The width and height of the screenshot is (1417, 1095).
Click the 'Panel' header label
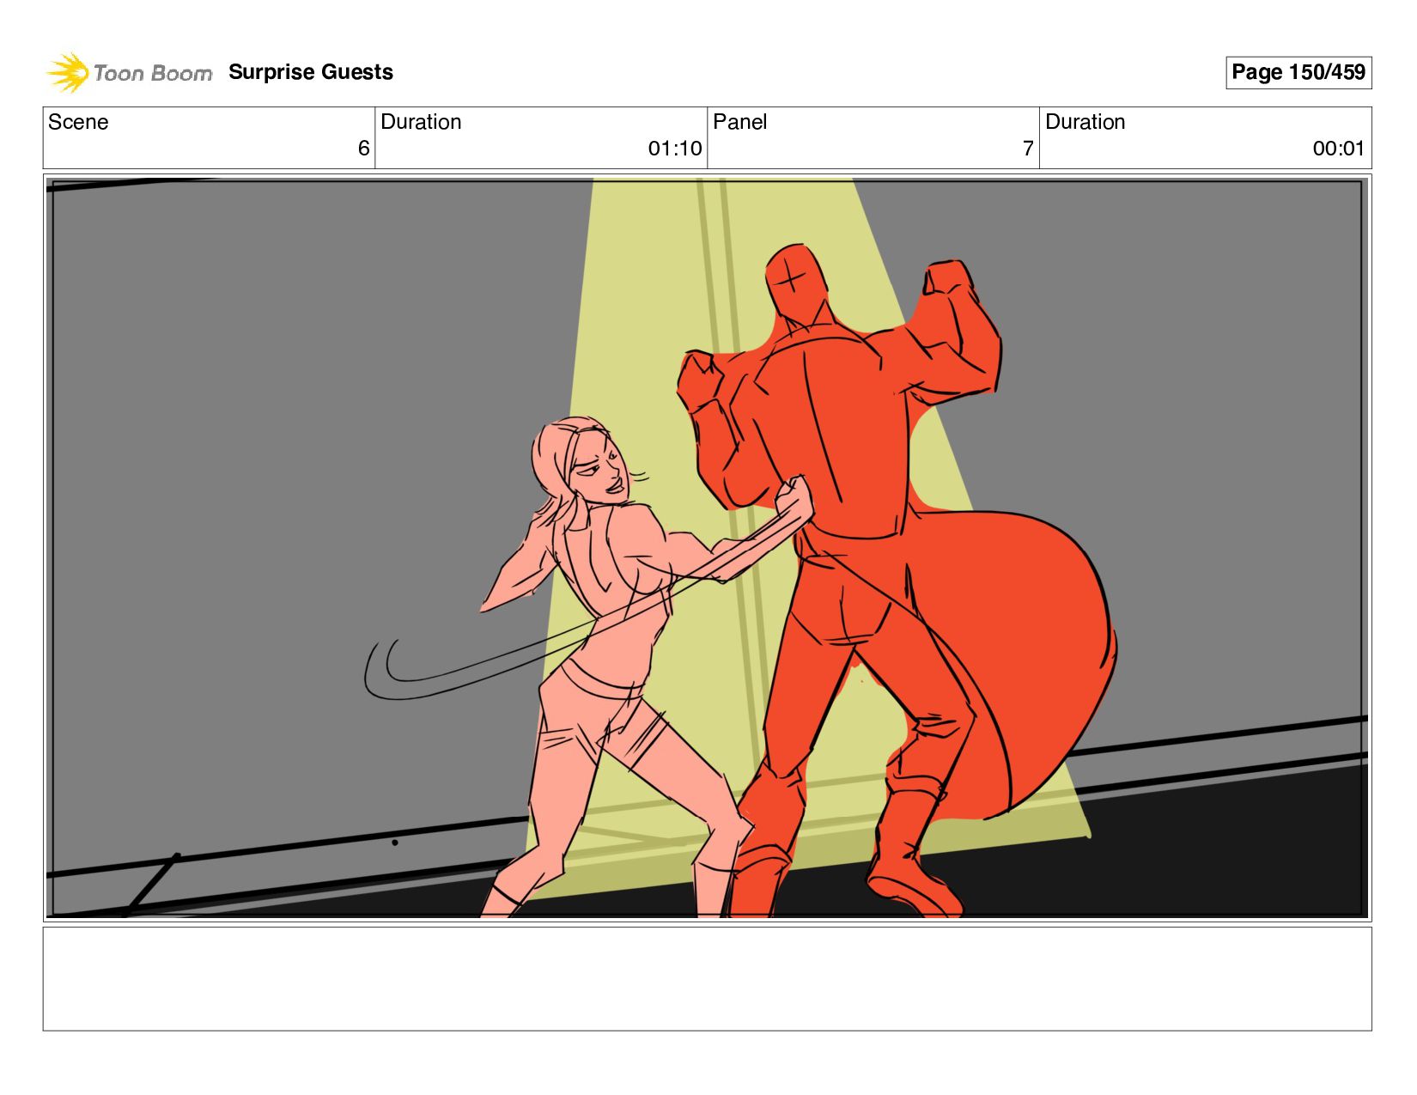tap(739, 122)
